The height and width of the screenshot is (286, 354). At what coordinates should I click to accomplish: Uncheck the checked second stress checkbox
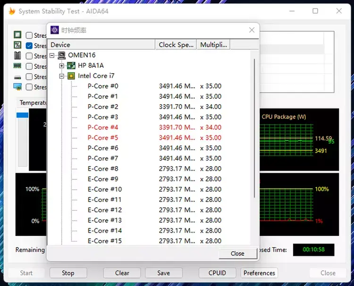click(x=29, y=46)
